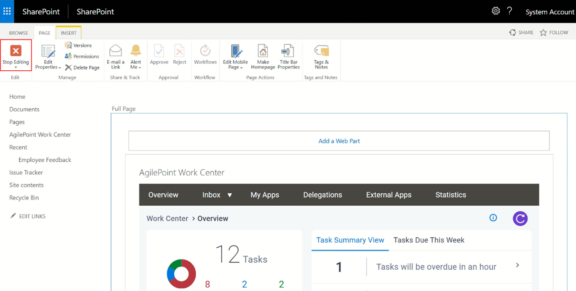Open the My Apps tab
The height and width of the screenshot is (291, 576).
265,195
